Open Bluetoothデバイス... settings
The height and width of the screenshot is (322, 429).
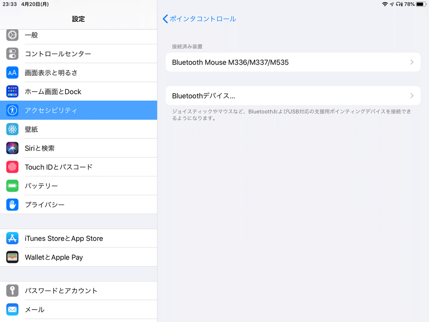[293, 96]
